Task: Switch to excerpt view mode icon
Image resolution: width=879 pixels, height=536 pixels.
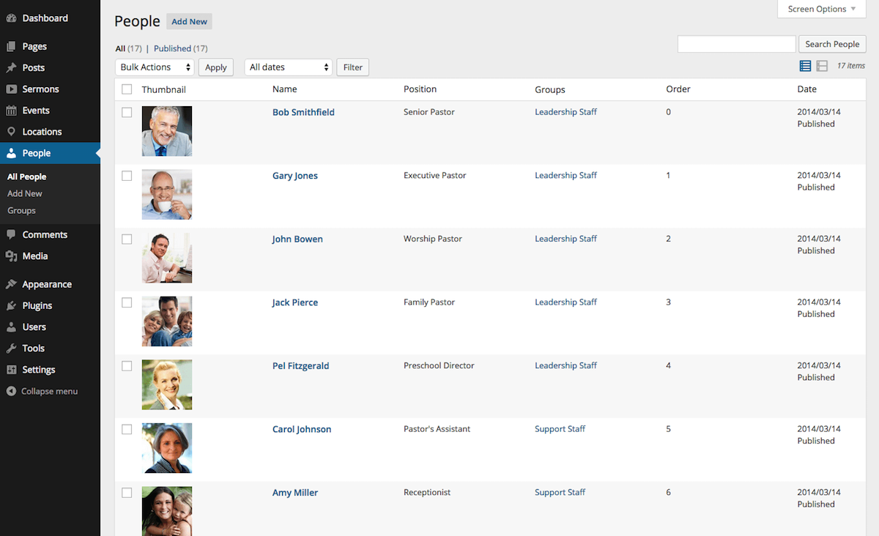Action: [x=822, y=66]
